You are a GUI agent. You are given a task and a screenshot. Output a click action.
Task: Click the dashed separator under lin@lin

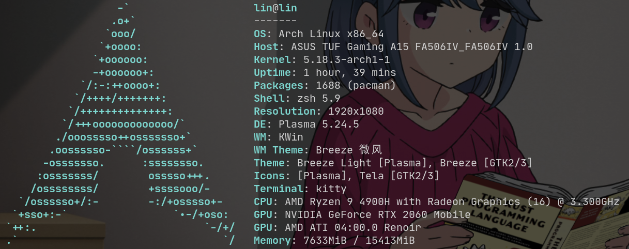click(275, 21)
